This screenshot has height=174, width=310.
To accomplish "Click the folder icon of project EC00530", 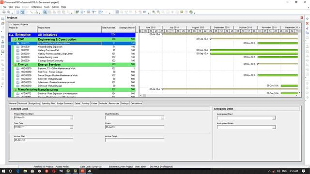I will point(18,47).
